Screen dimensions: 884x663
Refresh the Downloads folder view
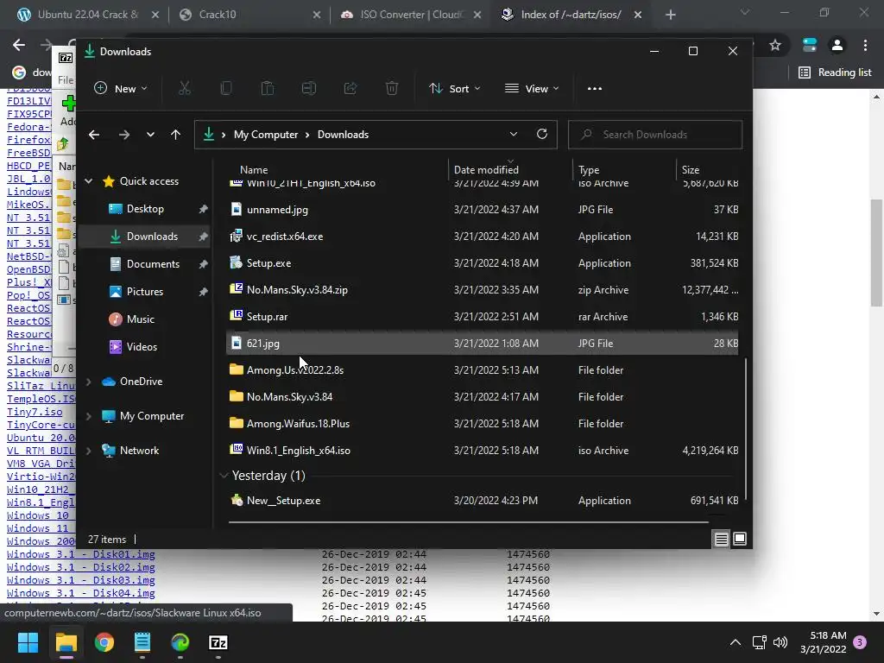tap(542, 134)
